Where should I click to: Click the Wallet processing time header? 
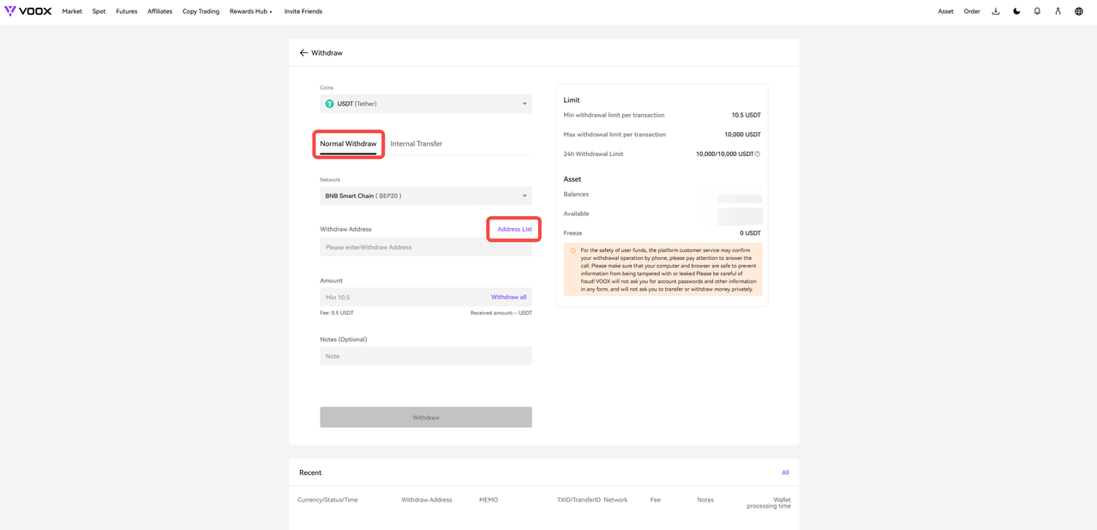point(769,503)
